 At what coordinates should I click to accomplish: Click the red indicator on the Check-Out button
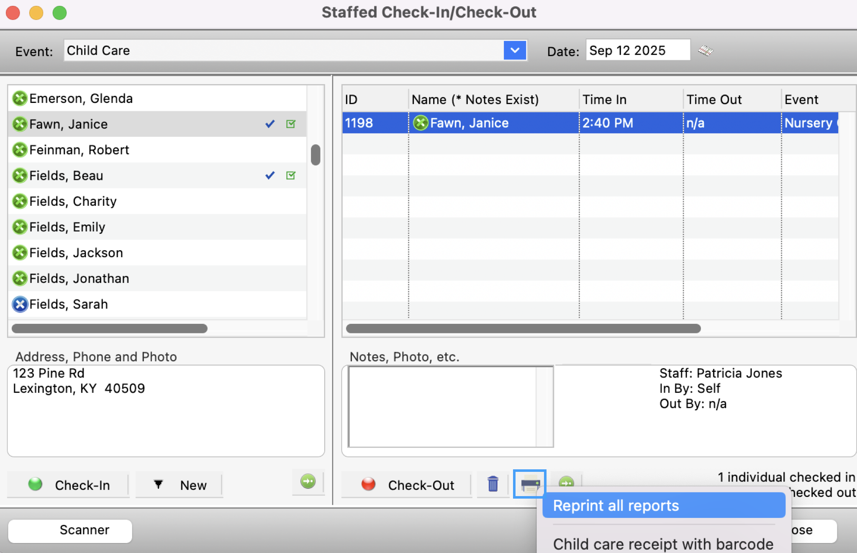[368, 485]
